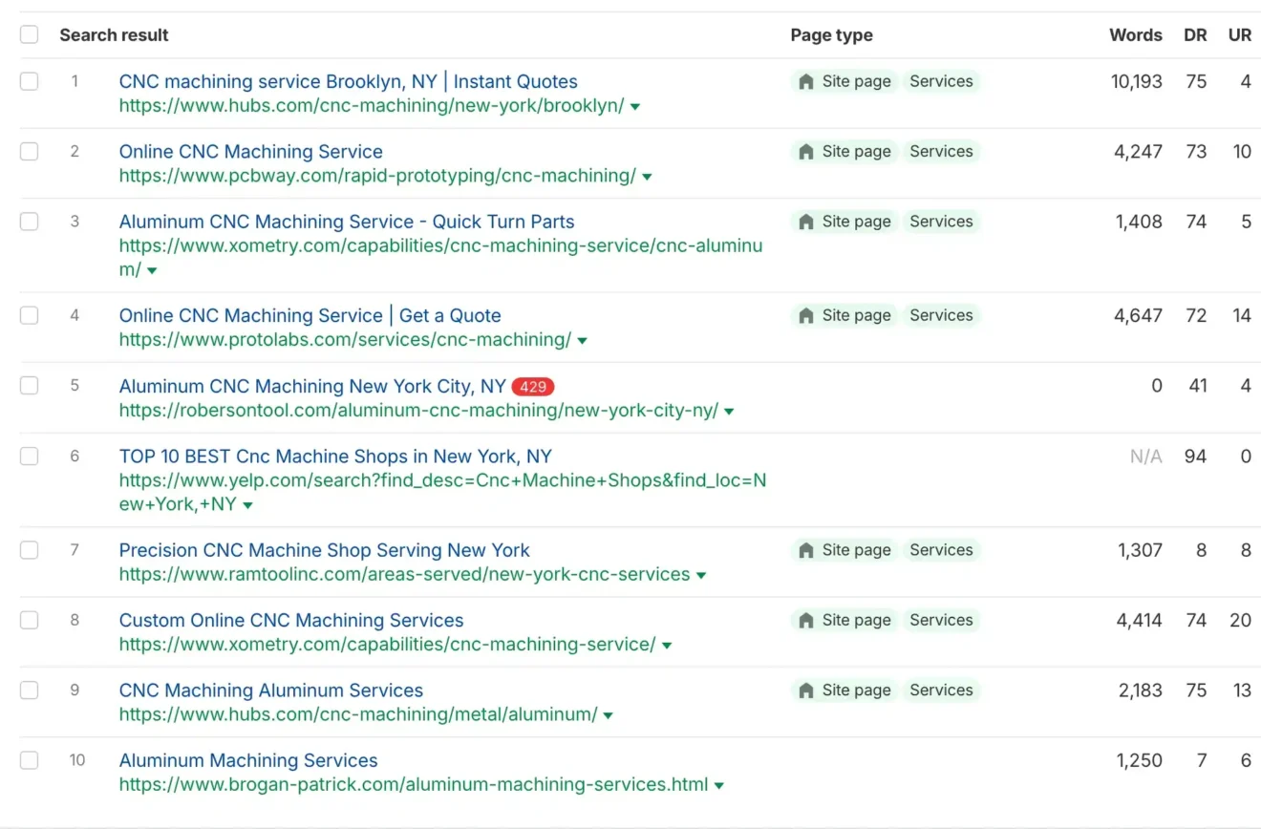Check the box for result 7 Ramtool
1261x829 pixels.
click(30, 550)
